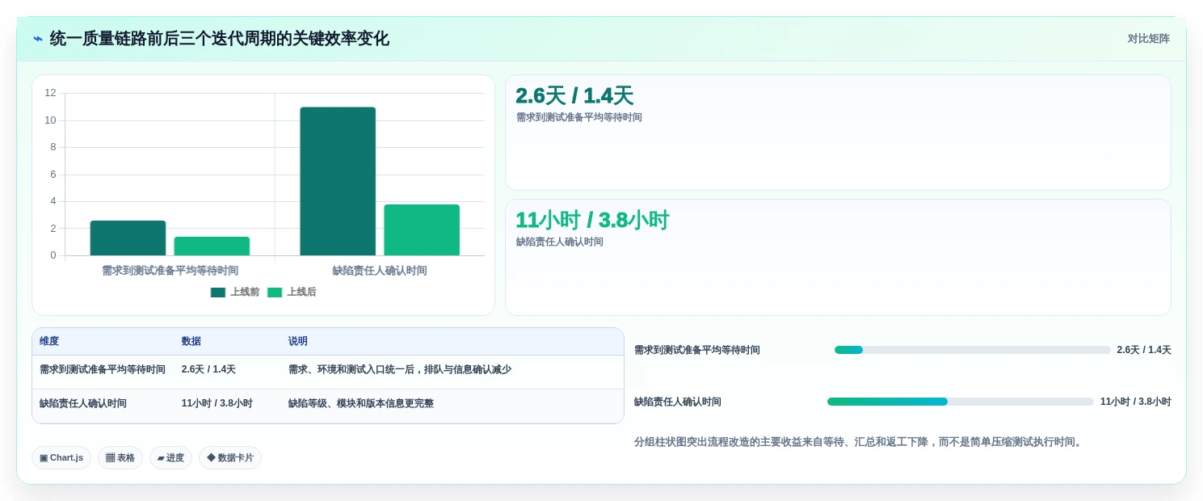
Task: Click progress label 需求到测试准备平均等待时间
Action: point(697,350)
